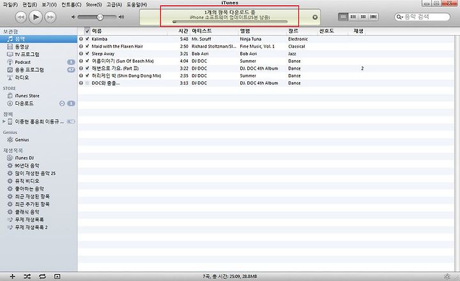Select Podcast in sidebar

pos(38,62)
